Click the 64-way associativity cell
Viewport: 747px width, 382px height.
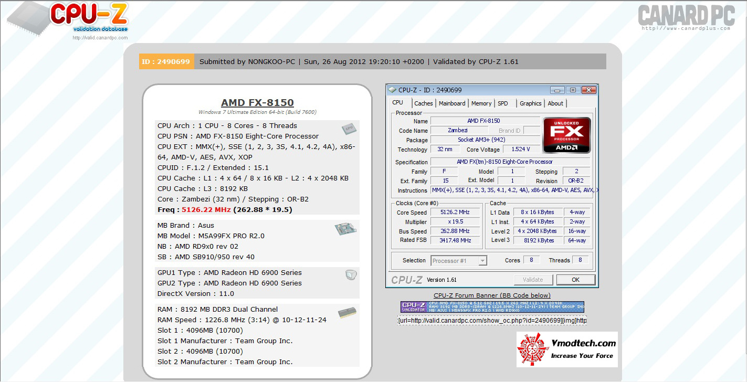577,240
